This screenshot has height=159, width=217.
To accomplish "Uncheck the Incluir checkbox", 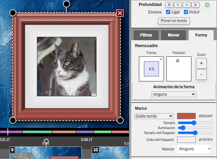I will coord(186,12).
